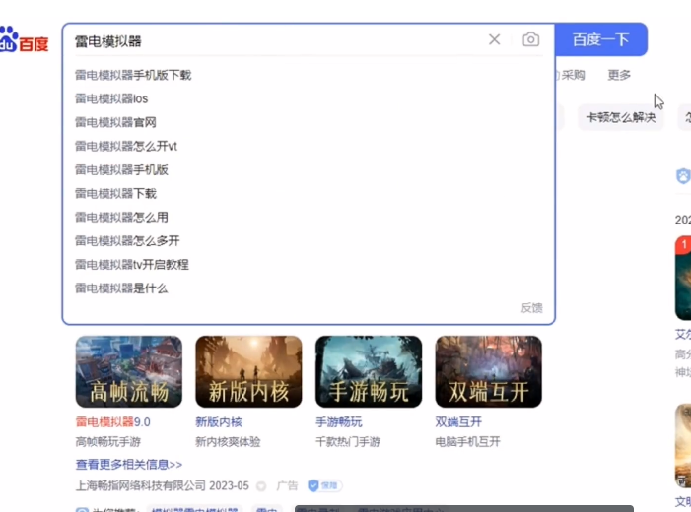Select suggestion 雷电模拟器下载
This screenshot has height=512, width=691.
click(115, 193)
